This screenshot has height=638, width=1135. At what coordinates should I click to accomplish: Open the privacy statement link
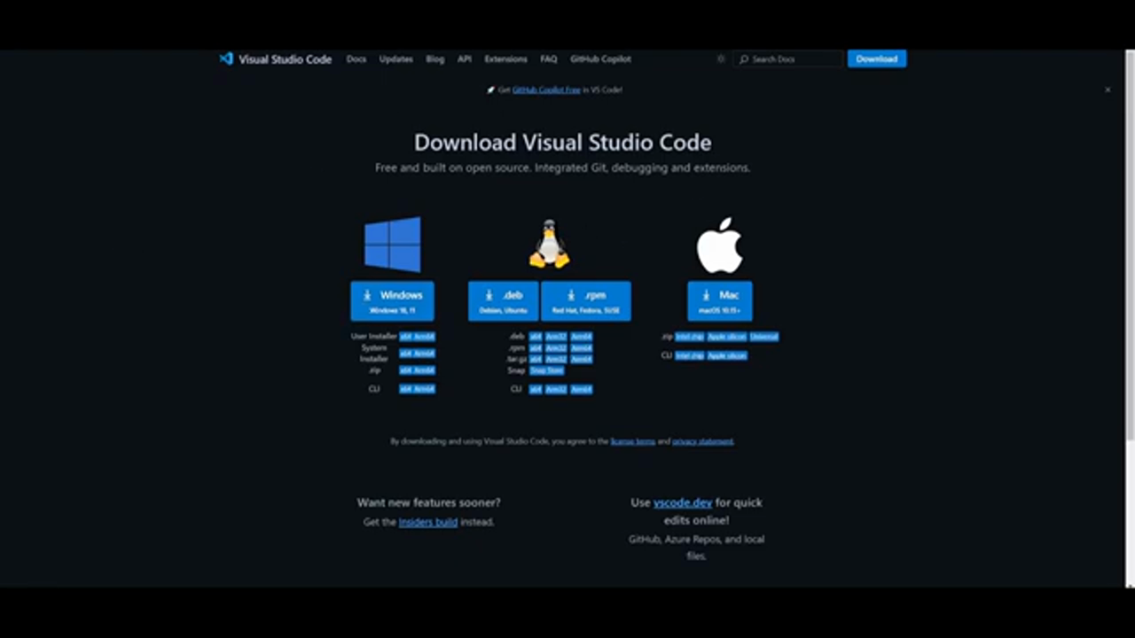pos(703,441)
